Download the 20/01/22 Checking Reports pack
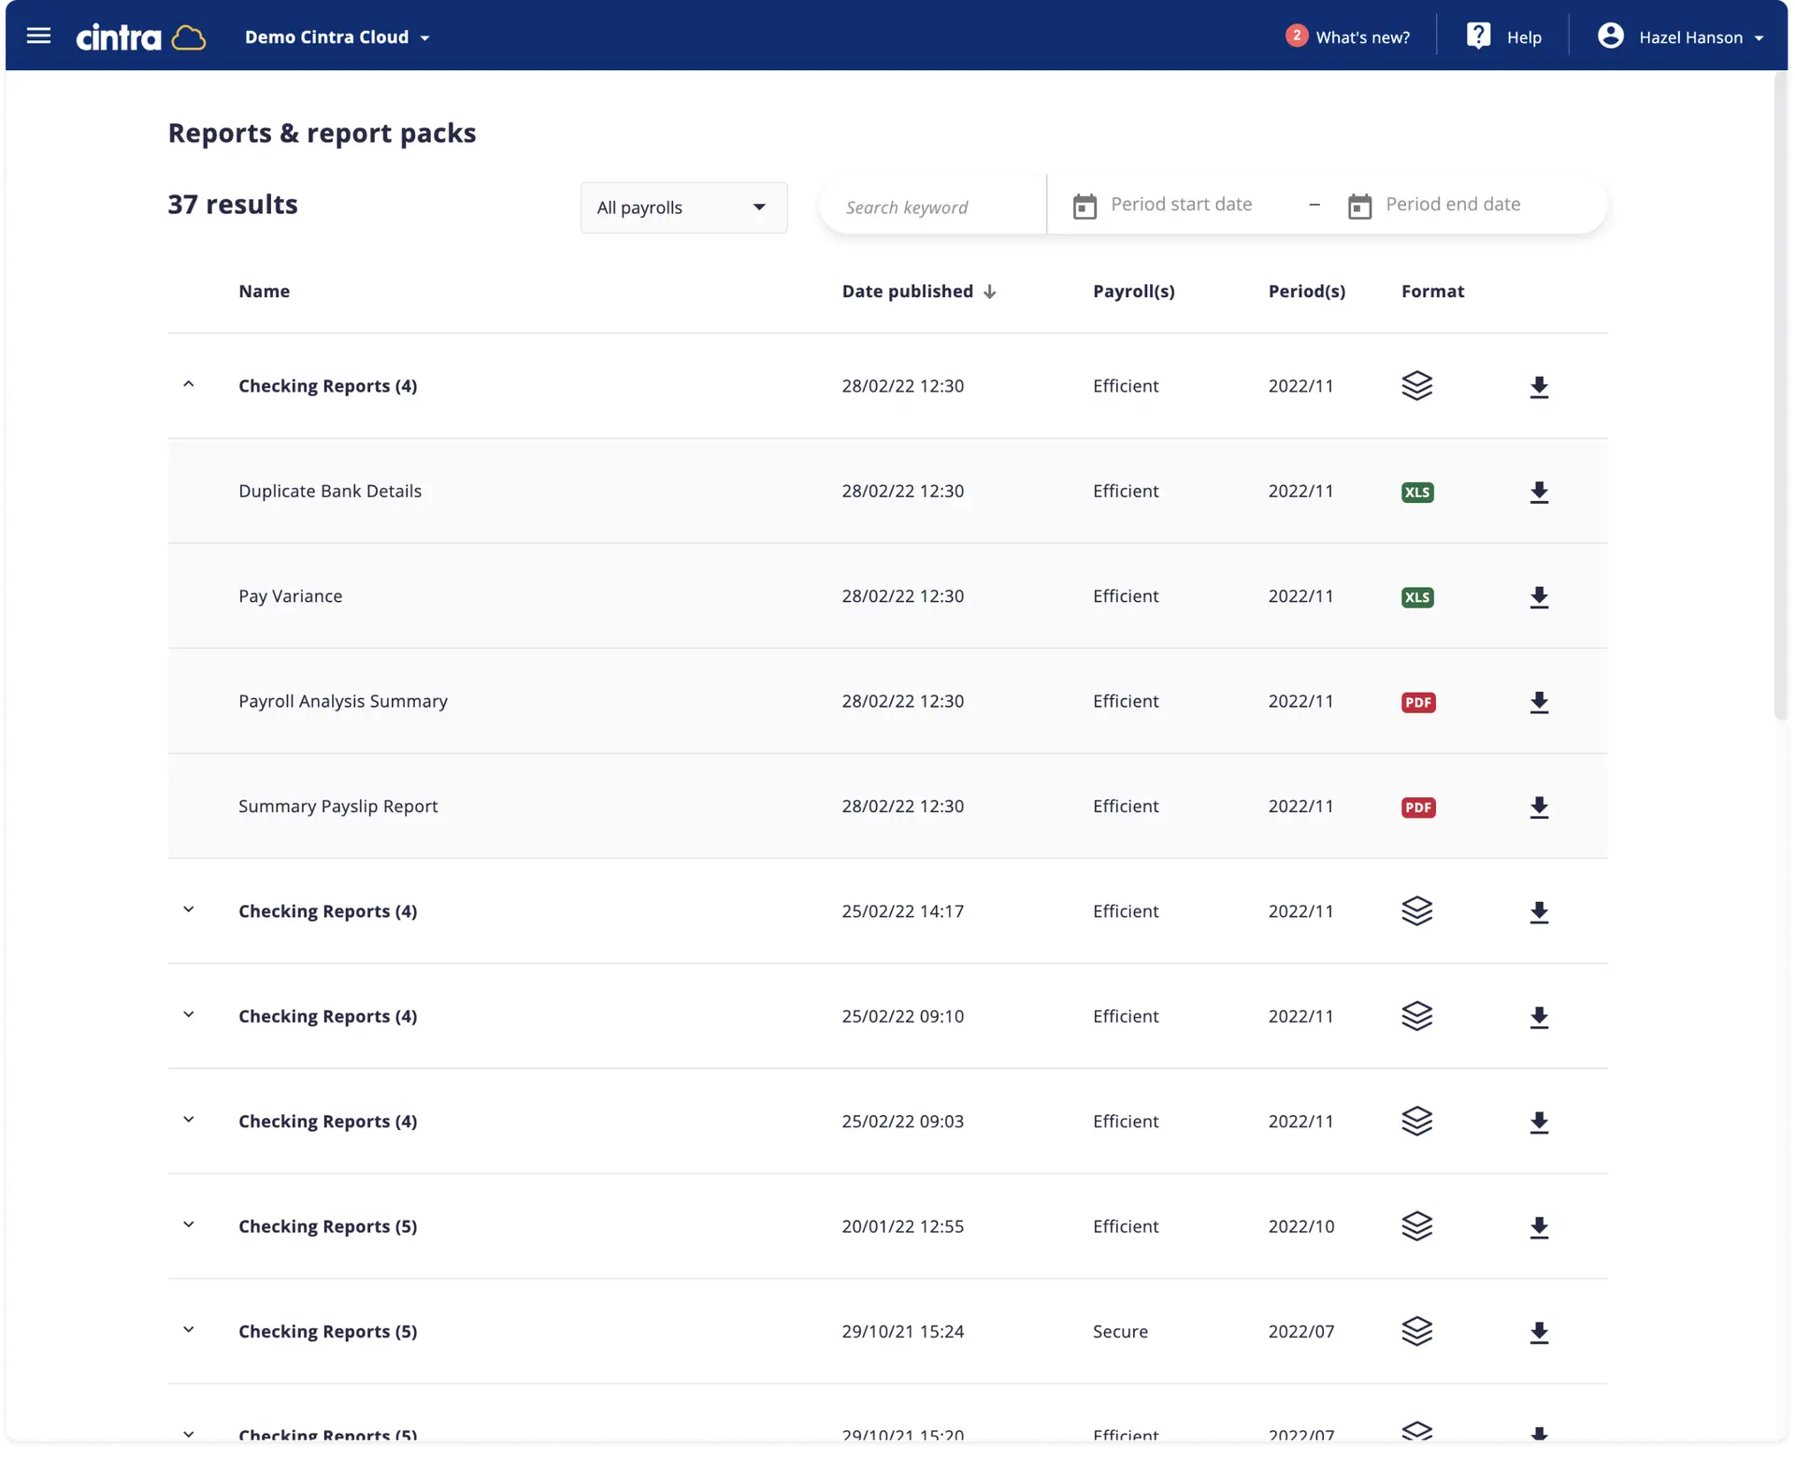This screenshot has width=1795, height=1460. tap(1539, 1227)
